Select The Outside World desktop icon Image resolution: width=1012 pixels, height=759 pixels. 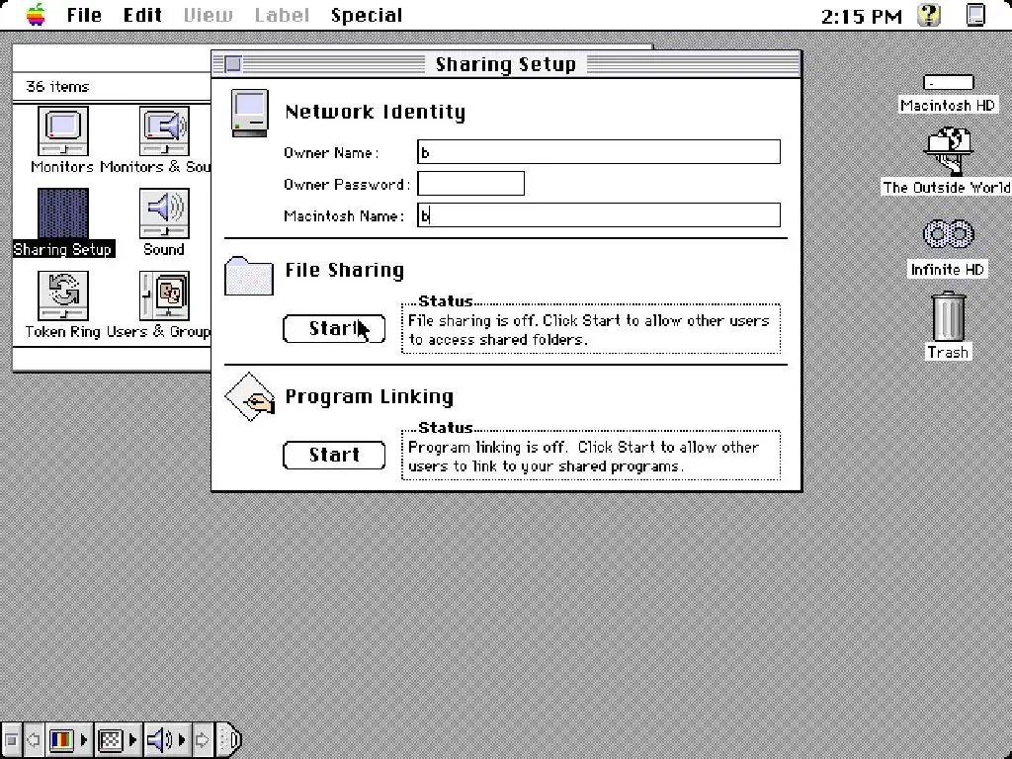948,152
